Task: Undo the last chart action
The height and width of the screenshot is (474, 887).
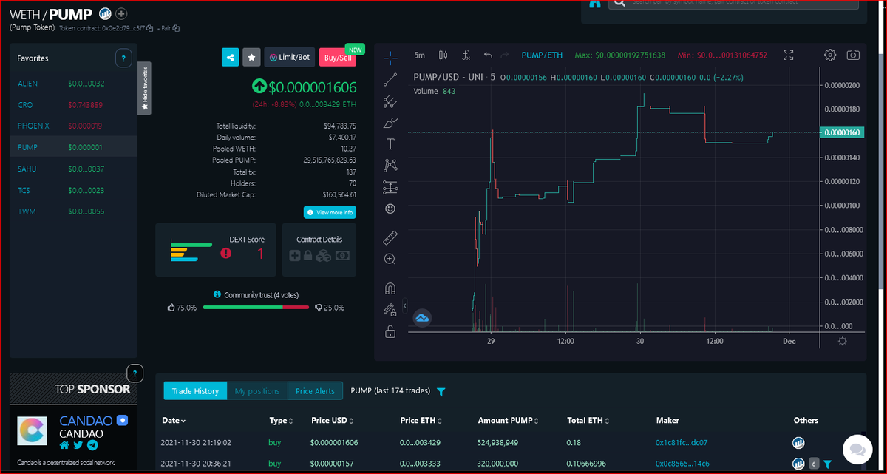Action: click(x=488, y=55)
